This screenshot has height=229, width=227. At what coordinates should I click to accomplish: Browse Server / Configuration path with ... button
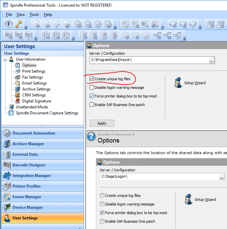[x=211, y=60]
